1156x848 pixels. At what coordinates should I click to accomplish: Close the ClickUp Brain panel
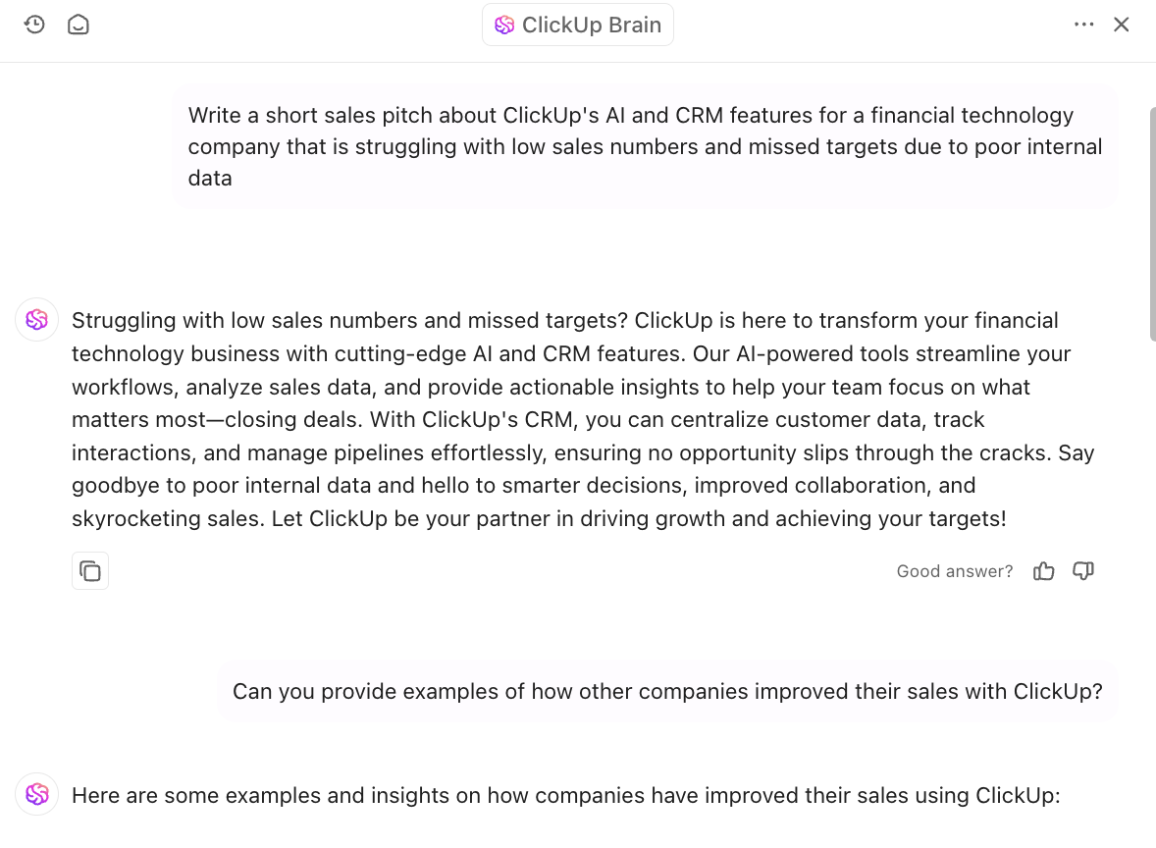(x=1122, y=25)
